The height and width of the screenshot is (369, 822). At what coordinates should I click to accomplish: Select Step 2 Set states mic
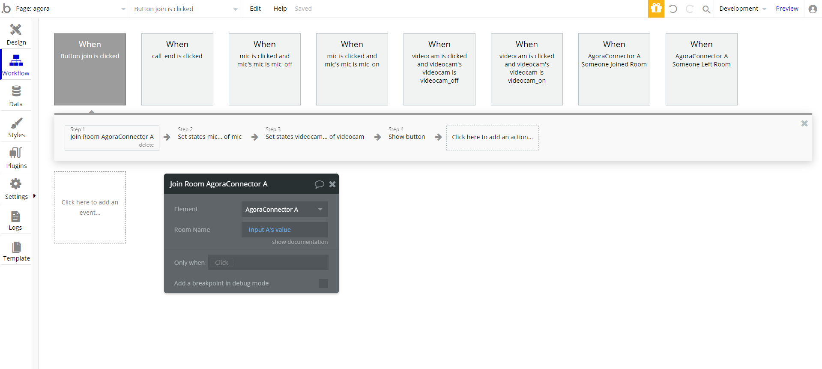point(209,134)
